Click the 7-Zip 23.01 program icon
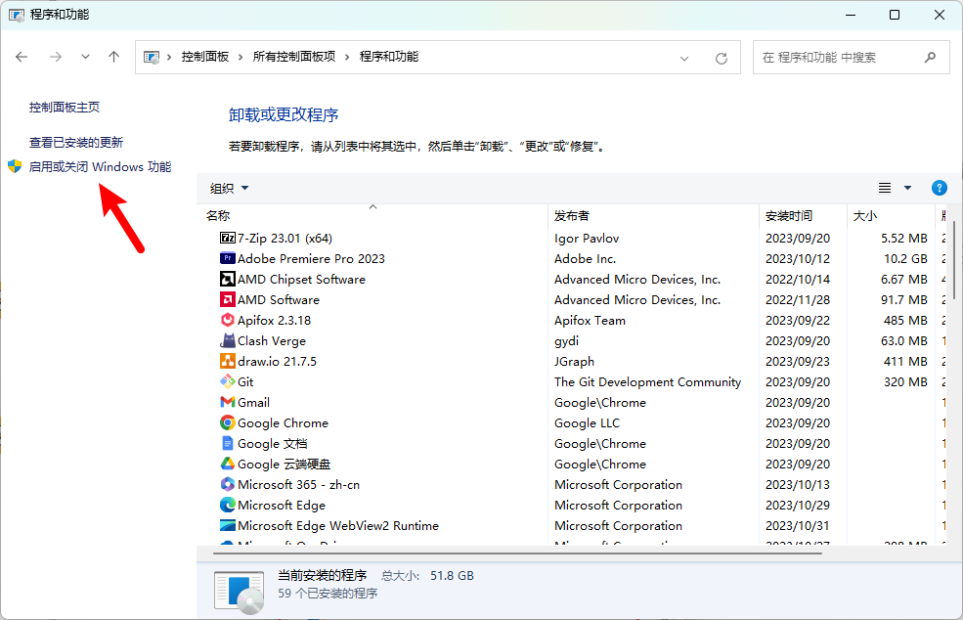 [x=227, y=238]
